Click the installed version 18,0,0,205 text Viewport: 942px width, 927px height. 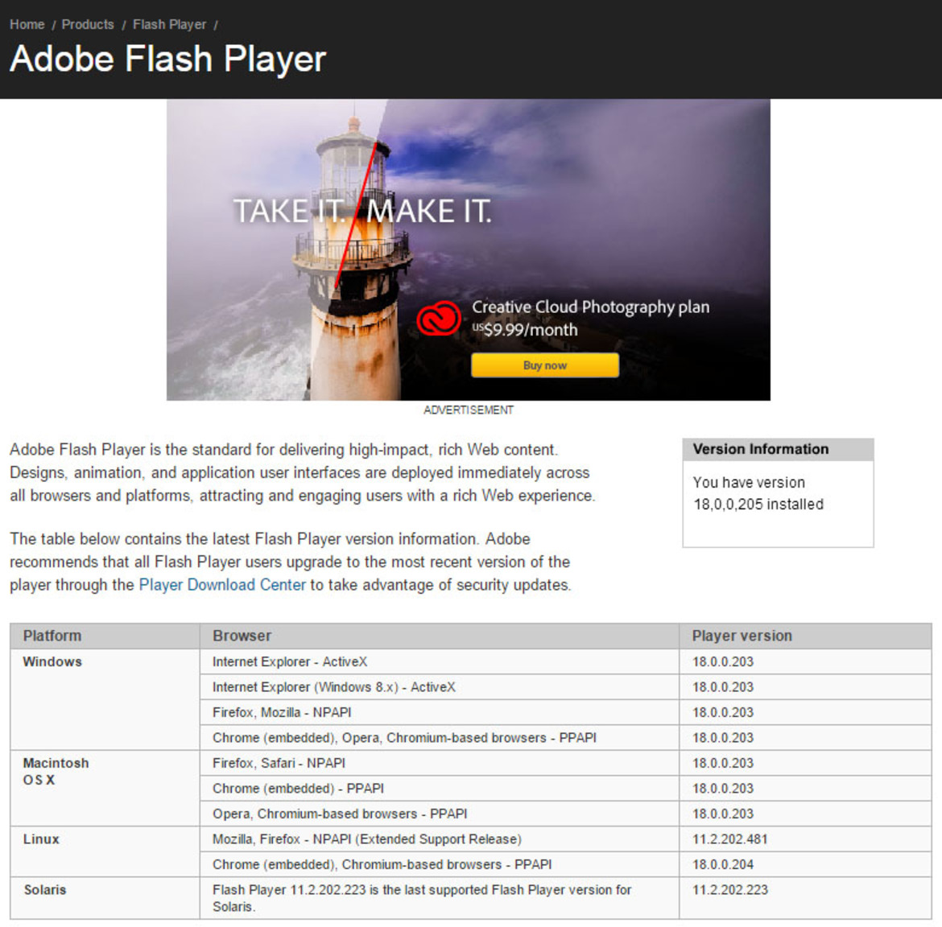click(x=758, y=505)
